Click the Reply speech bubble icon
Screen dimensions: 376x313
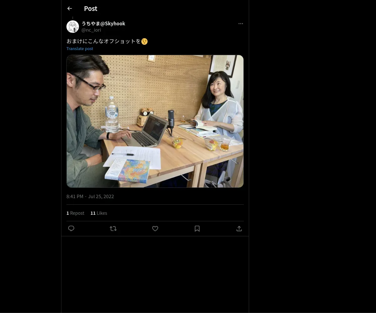71,228
